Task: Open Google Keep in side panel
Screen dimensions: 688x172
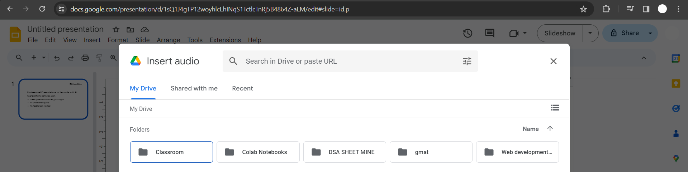Action: tap(676, 83)
